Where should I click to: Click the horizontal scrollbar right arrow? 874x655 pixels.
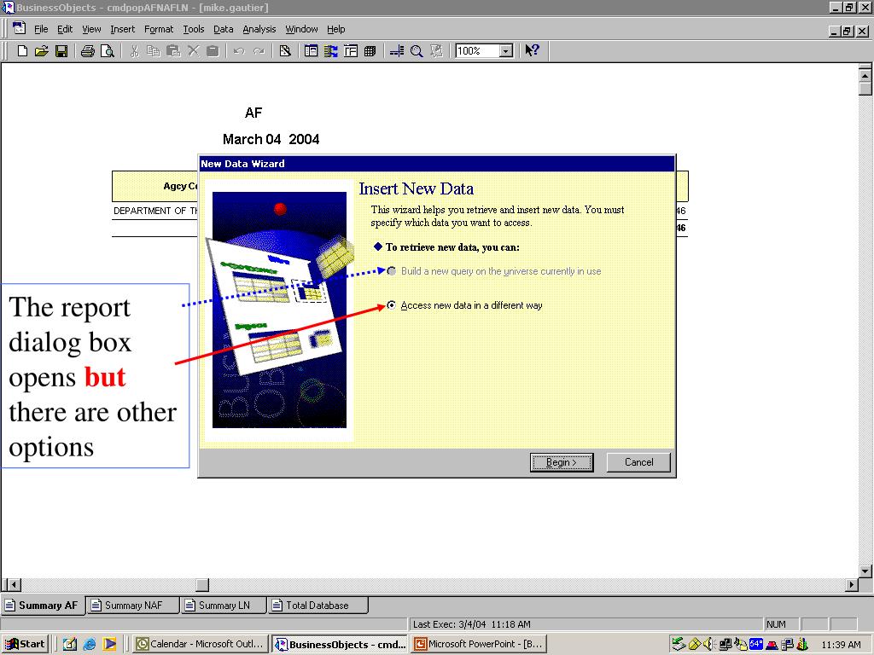(852, 585)
